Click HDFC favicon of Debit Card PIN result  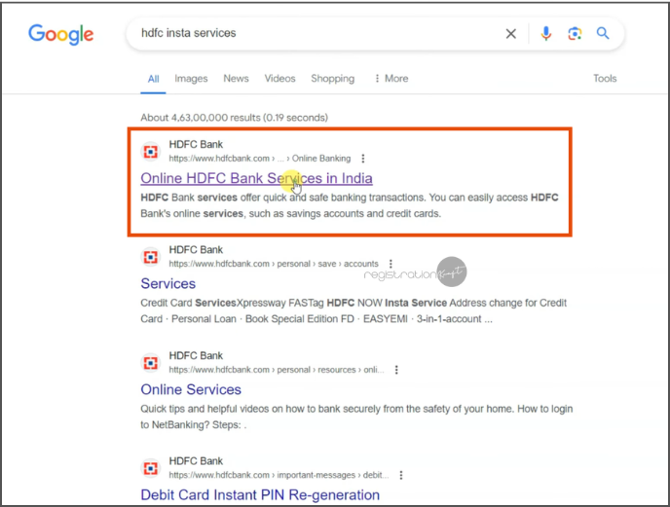tap(150, 468)
